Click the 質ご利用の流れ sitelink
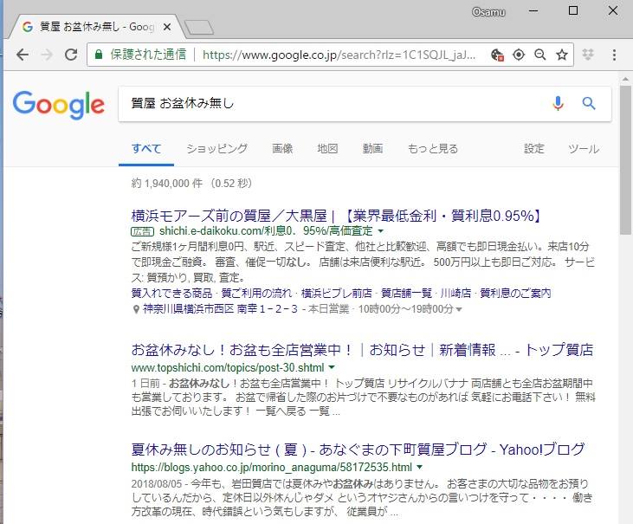This screenshot has width=633, height=524. click(256, 293)
